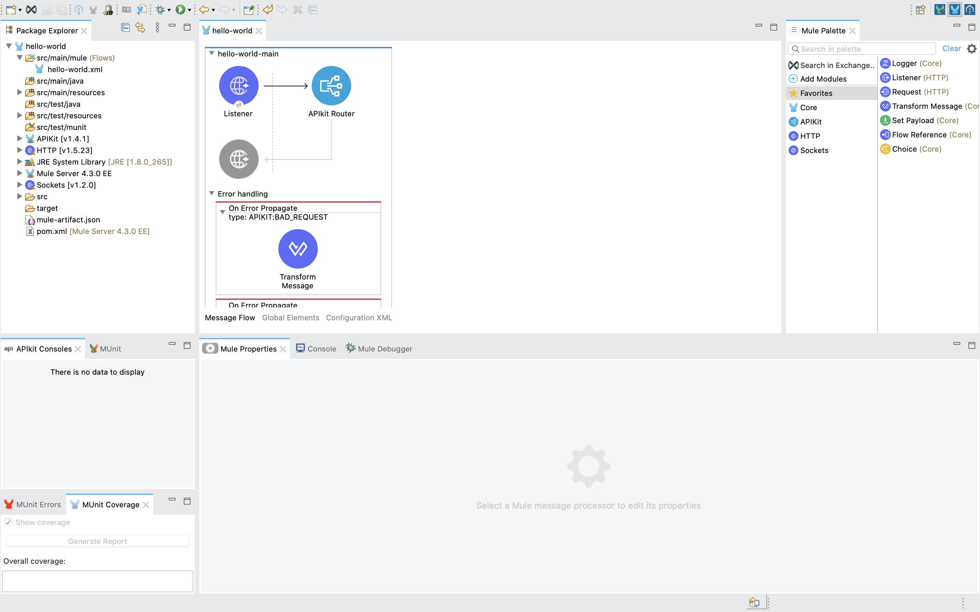Click Search in Exchange in the palette
980x612 pixels.
tap(832, 65)
